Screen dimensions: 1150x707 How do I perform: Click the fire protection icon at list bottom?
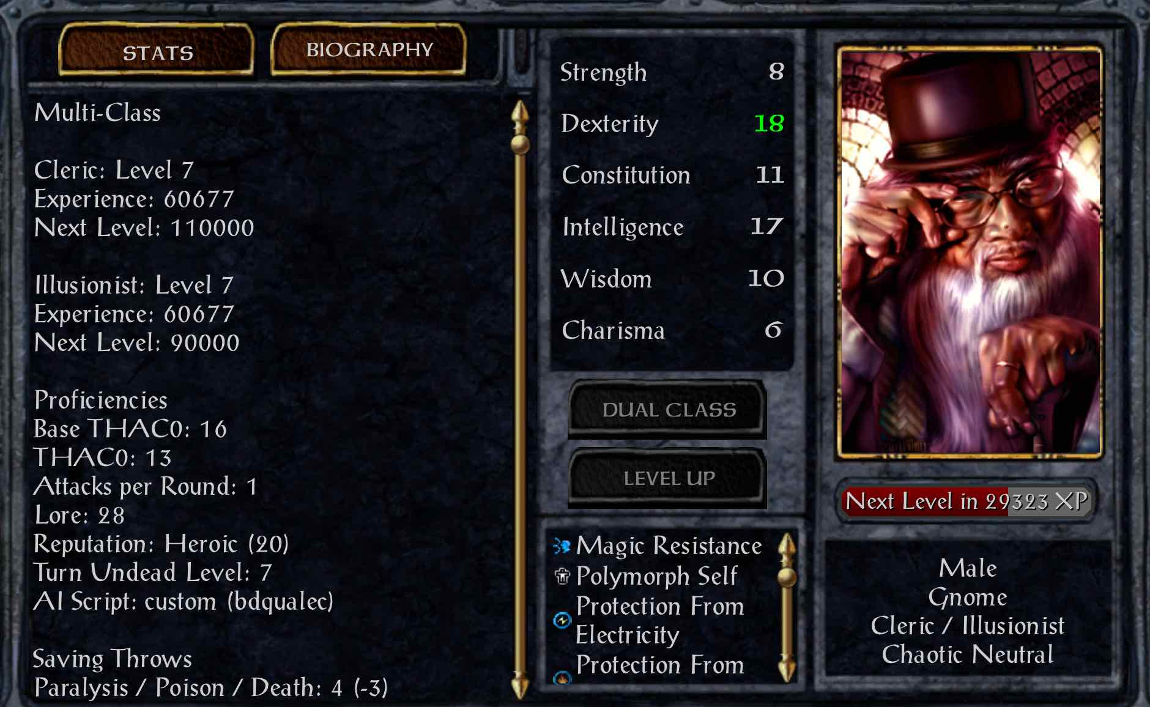[562, 677]
